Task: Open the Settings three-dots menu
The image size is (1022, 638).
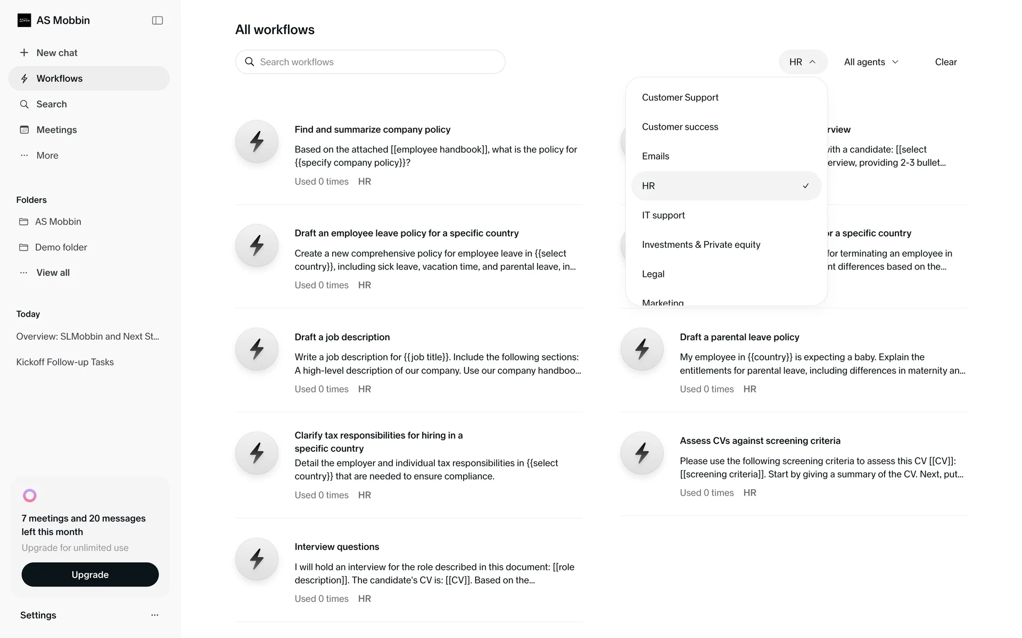Action: [x=154, y=615]
